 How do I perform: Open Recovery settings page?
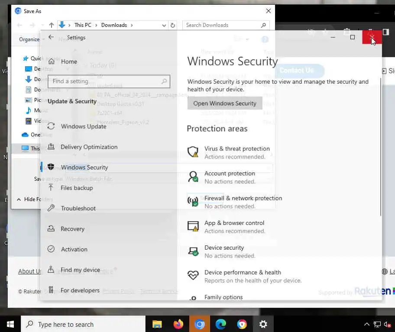(72, 229)
